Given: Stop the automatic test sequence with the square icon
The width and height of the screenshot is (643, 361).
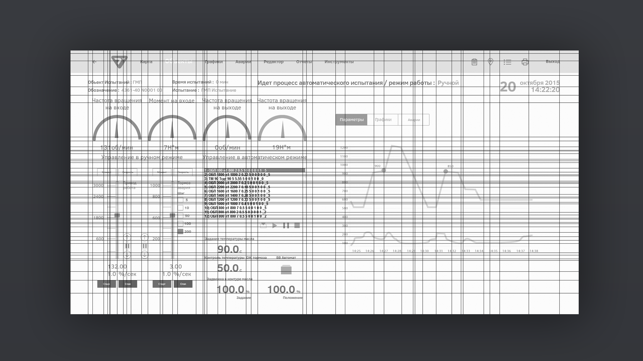Looking at the screenshot, I should coord(297,226).
